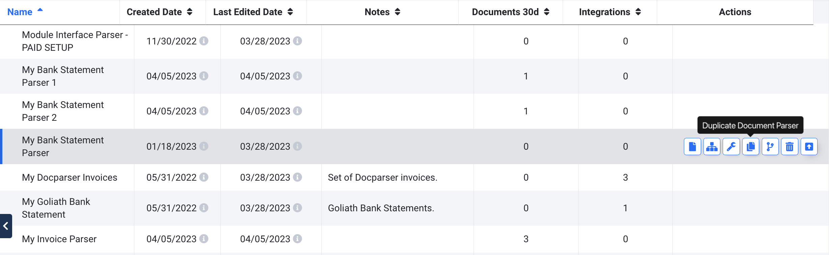The width and height of the screenshot is (829, 255).
Task: Click the Duplicate Document Parser icon
Action: coord(751,147)
